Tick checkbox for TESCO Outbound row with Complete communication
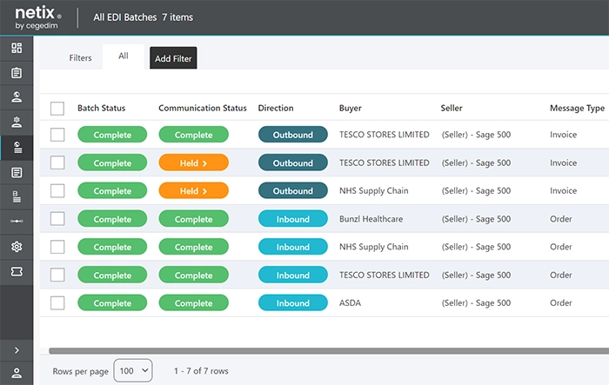Image resolution: width=609 pixels, height=385 pixels. tap(57, 135)
